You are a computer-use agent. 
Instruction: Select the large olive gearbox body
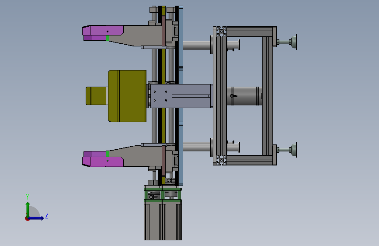[127, 96]
